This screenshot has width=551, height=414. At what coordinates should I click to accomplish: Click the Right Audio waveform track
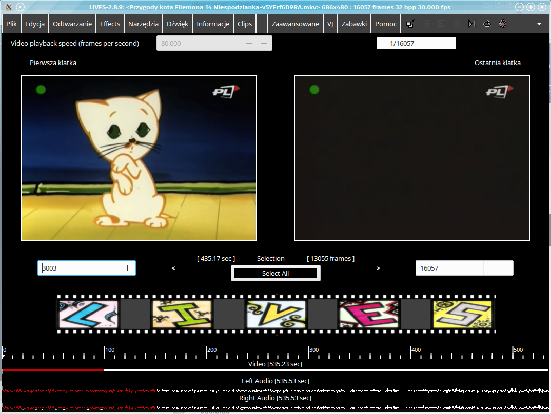tap(275, 407)
